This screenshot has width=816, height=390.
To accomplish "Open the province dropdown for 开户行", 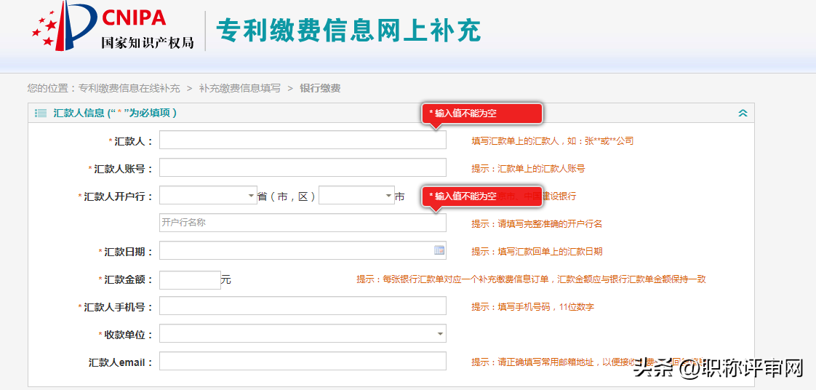I will [x=208, y=196].
